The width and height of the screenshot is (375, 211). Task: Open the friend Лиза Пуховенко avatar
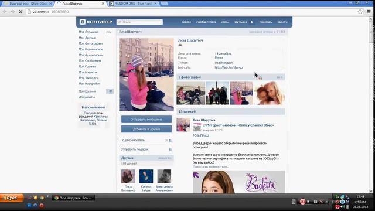[x=128, y=176]
